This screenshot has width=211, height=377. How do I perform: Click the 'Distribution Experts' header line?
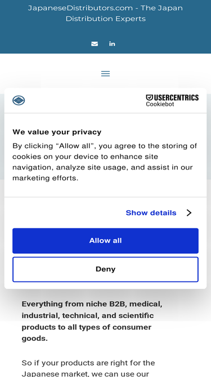(106, 19)
